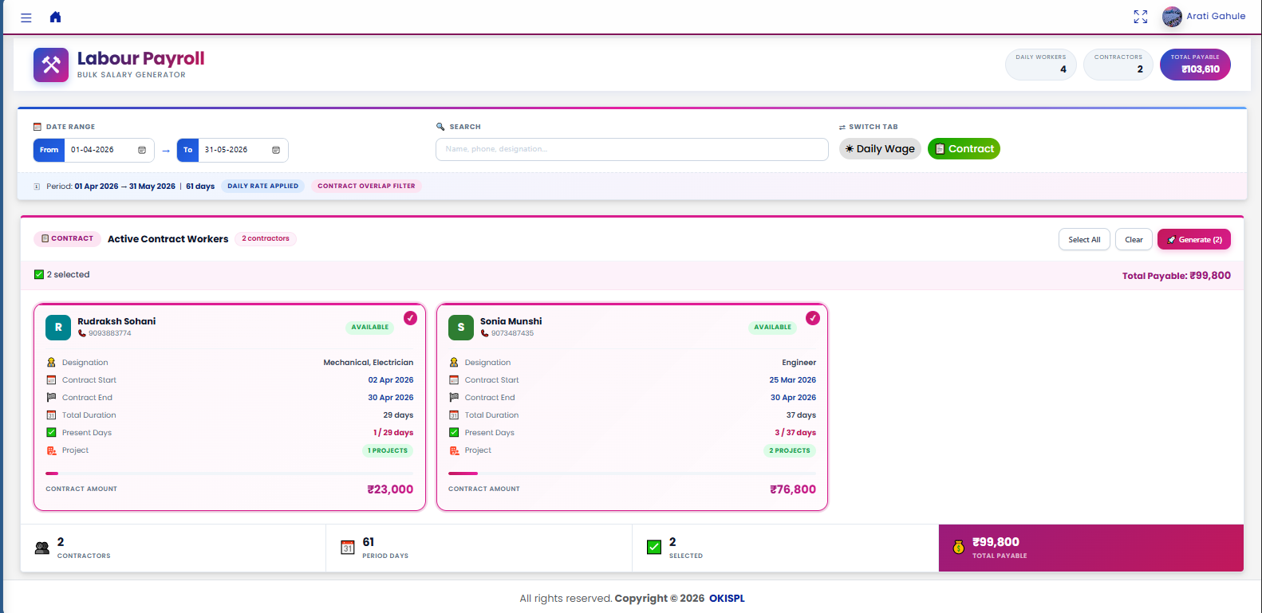1262x613 pixels.
Task: Click the 1 / 29 days present value
Action: pos(393,433)
